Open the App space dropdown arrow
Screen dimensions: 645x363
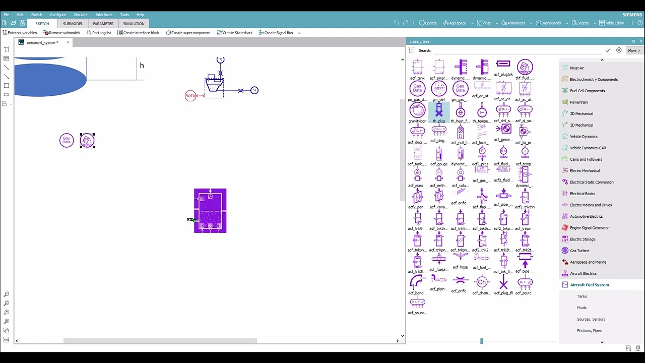coord(472,23)
